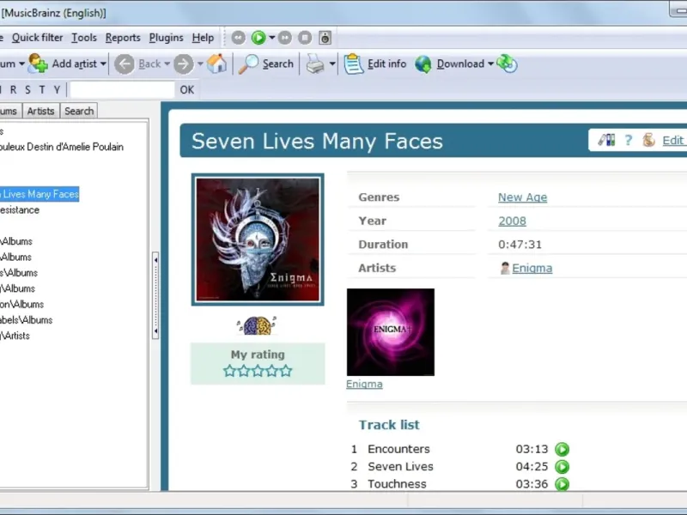Click the MusicBrainz brain logo icon
The image size is (687, 515).
click(x=257, y=326)
